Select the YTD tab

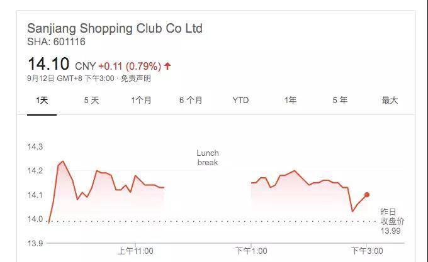coord(240,101)
